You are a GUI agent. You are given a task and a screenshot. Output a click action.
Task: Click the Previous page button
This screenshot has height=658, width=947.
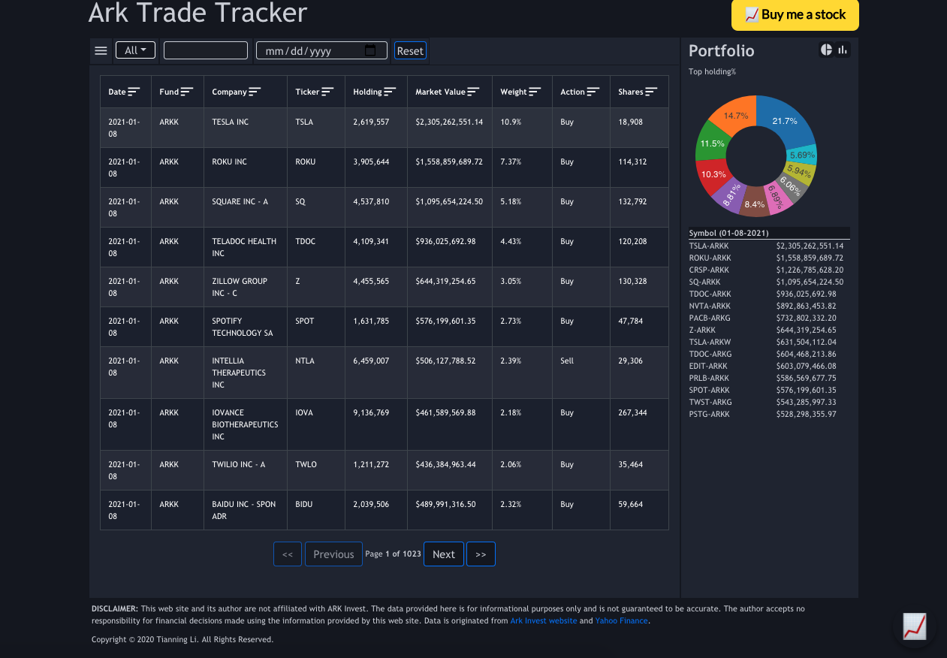[x=333, y=554]
